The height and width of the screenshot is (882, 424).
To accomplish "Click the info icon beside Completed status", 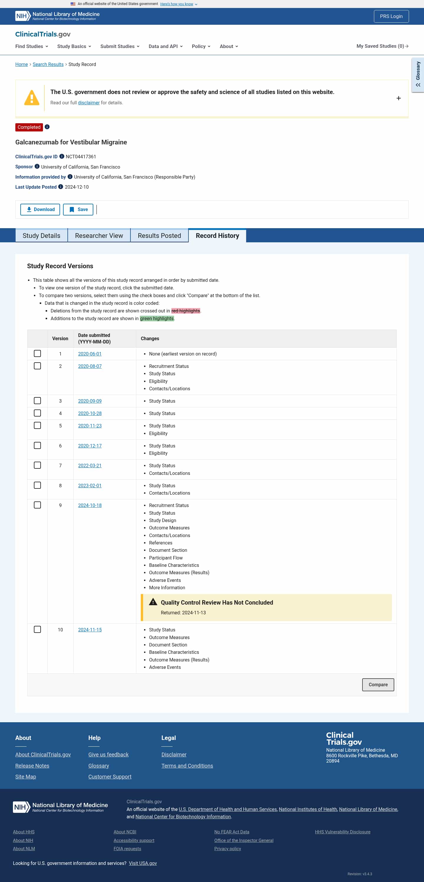I will click(x=47, y=127).
